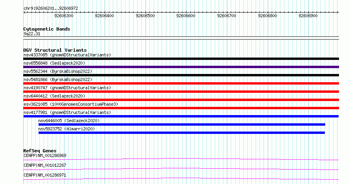
Task: Click the intron line of NM_001012267
Action: tap(181, 169)
